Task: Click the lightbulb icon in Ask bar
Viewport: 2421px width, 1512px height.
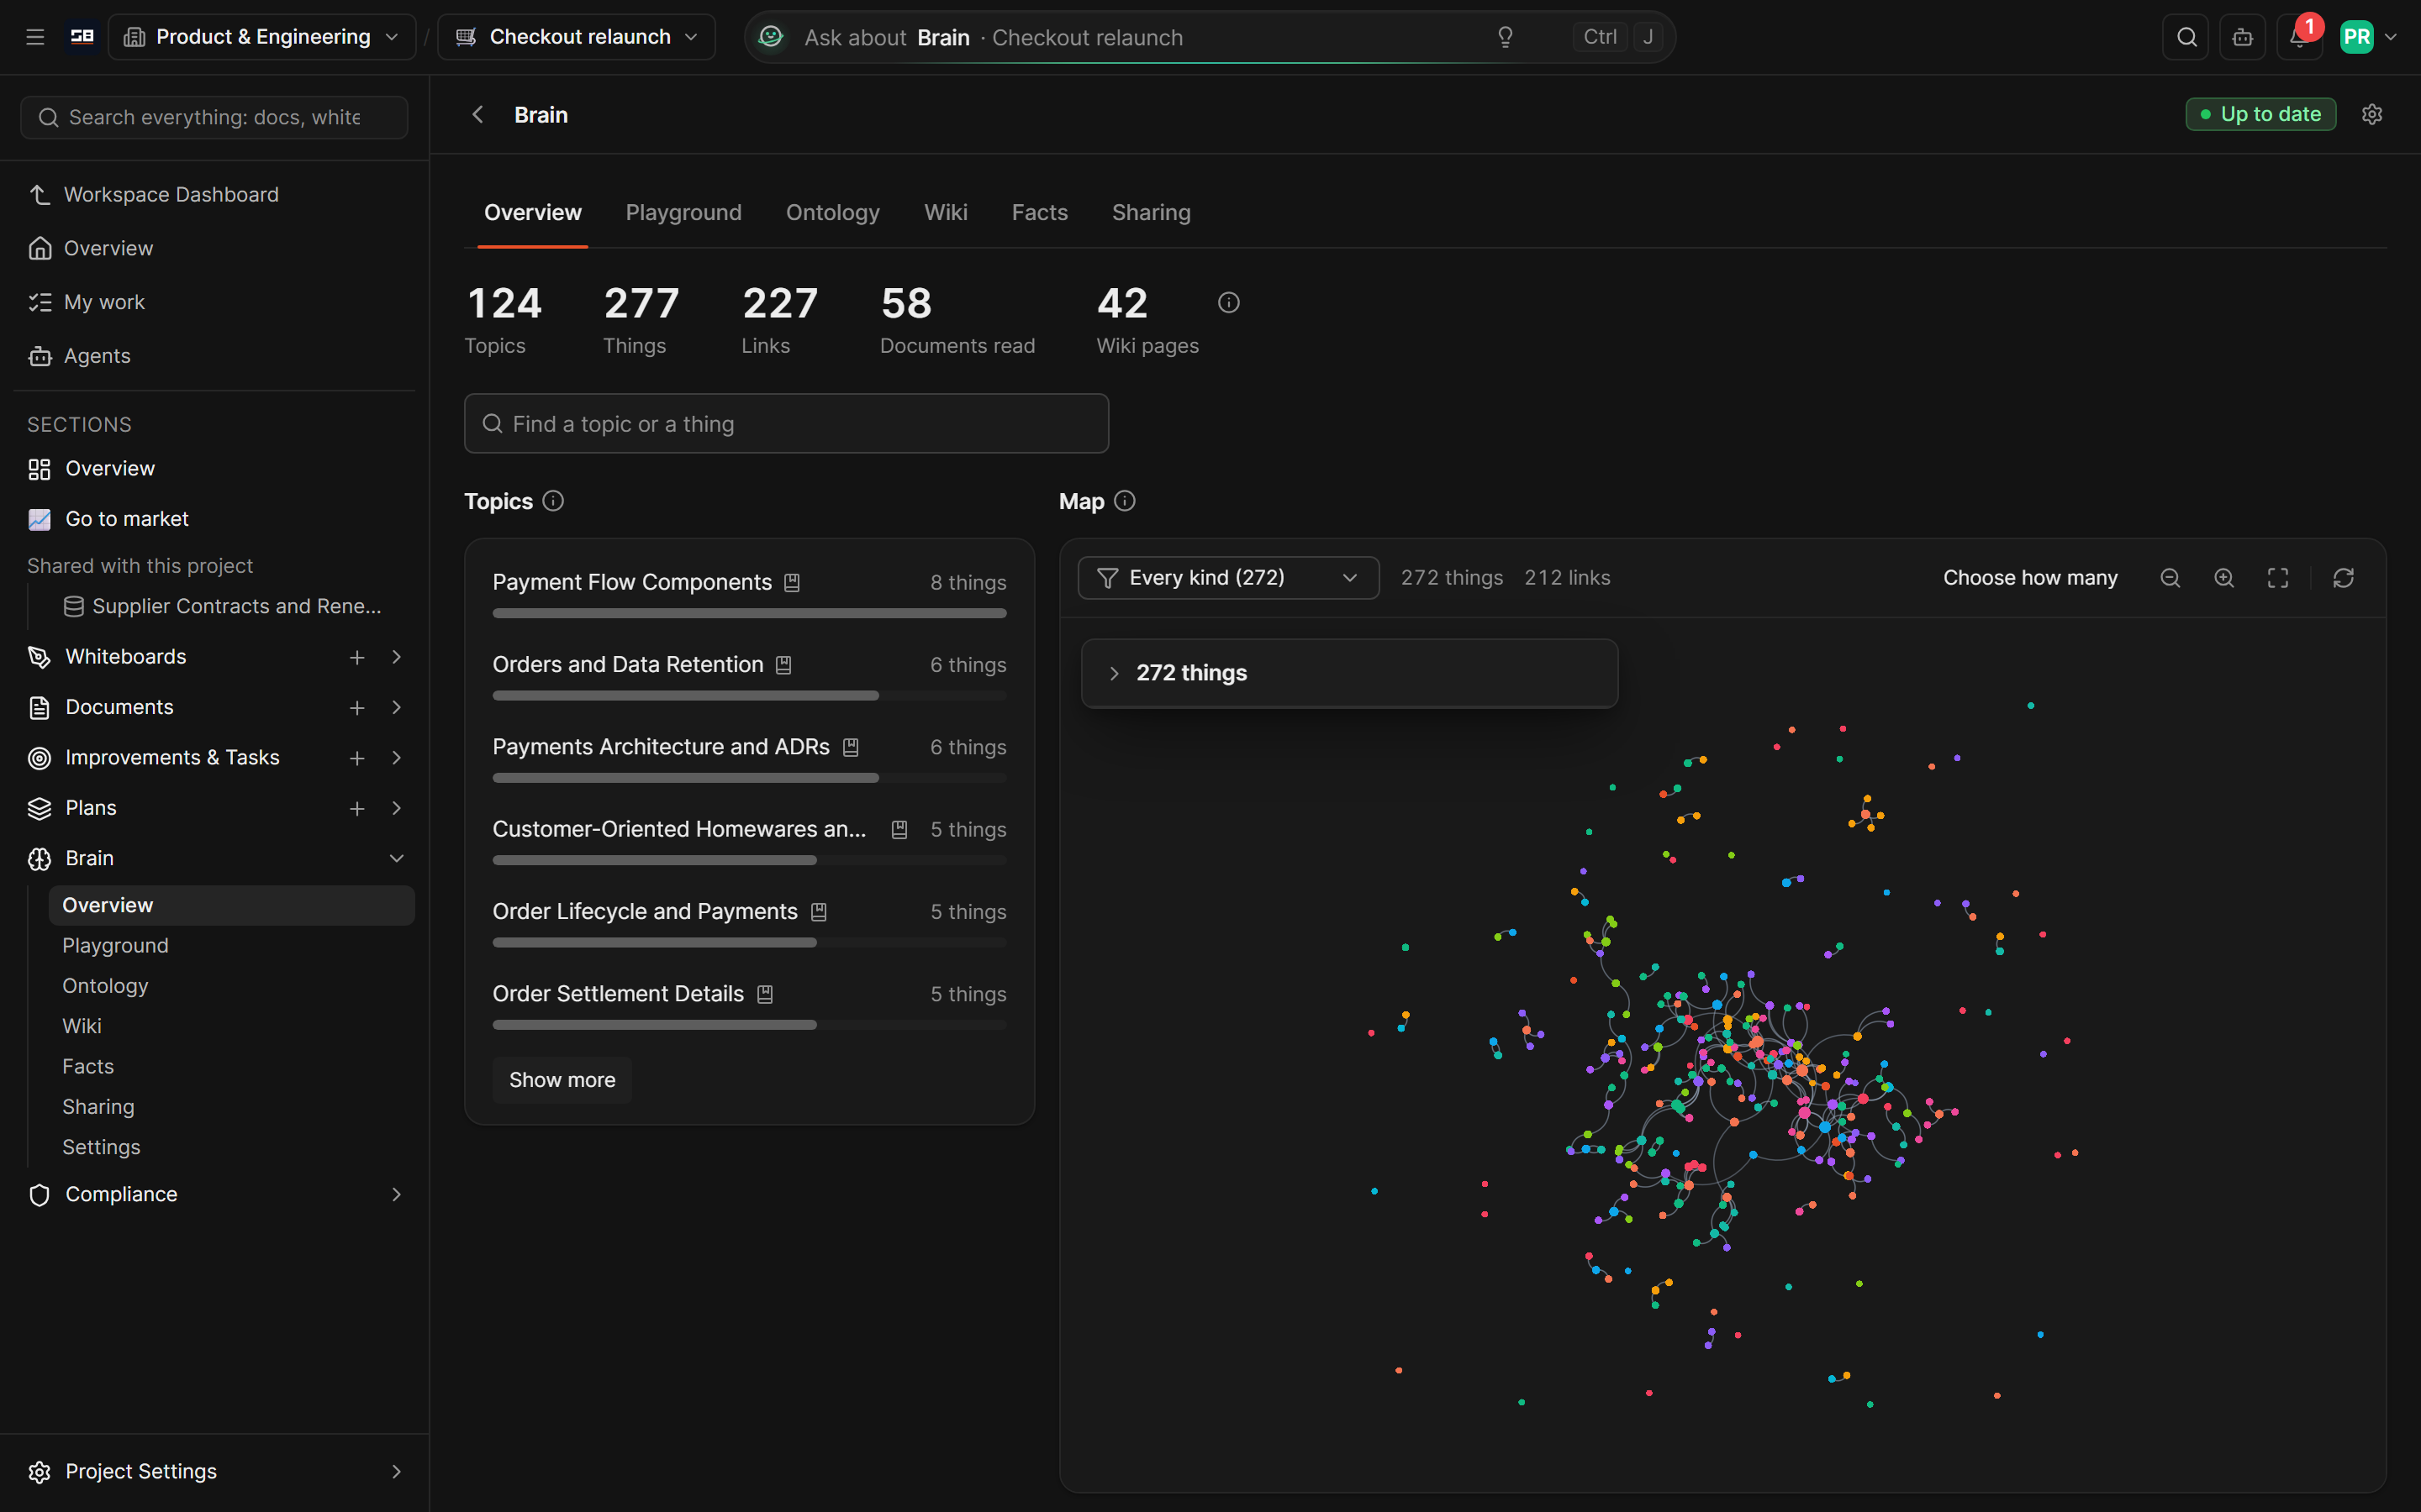Action: [x=1505, y=37]
